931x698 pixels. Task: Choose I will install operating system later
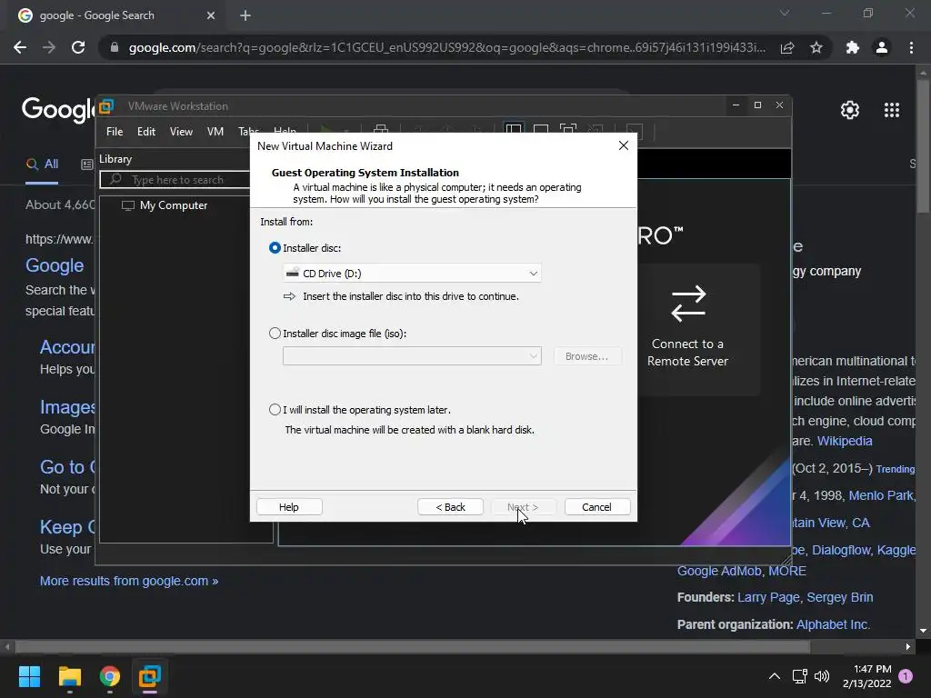pyautogui.click(x=275, y=410)
